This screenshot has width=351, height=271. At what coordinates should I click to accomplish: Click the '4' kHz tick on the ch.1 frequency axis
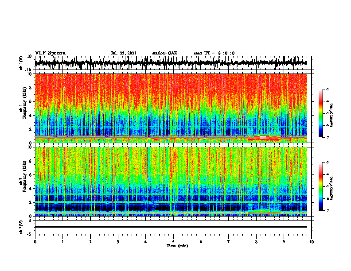[31, 116]
